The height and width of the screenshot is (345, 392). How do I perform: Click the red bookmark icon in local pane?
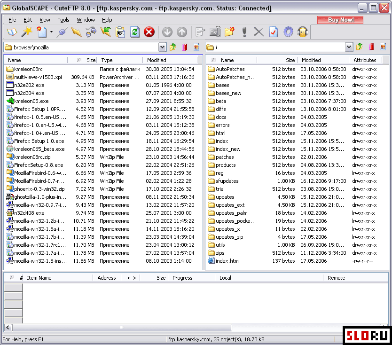click(x=185, y=47)
